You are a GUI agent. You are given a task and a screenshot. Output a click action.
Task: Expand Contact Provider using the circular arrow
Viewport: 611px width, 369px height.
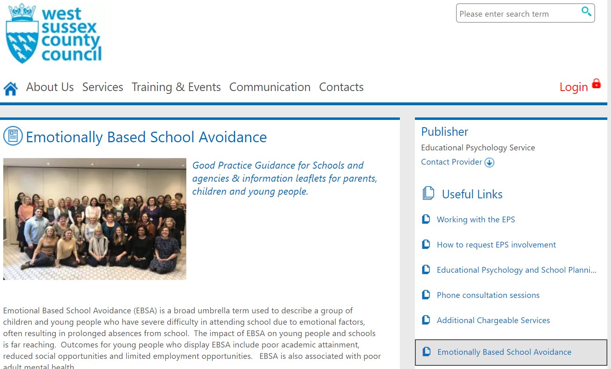(x=489, y=162)
